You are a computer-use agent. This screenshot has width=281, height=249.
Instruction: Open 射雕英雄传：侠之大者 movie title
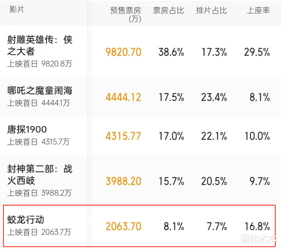coord(40,45)
